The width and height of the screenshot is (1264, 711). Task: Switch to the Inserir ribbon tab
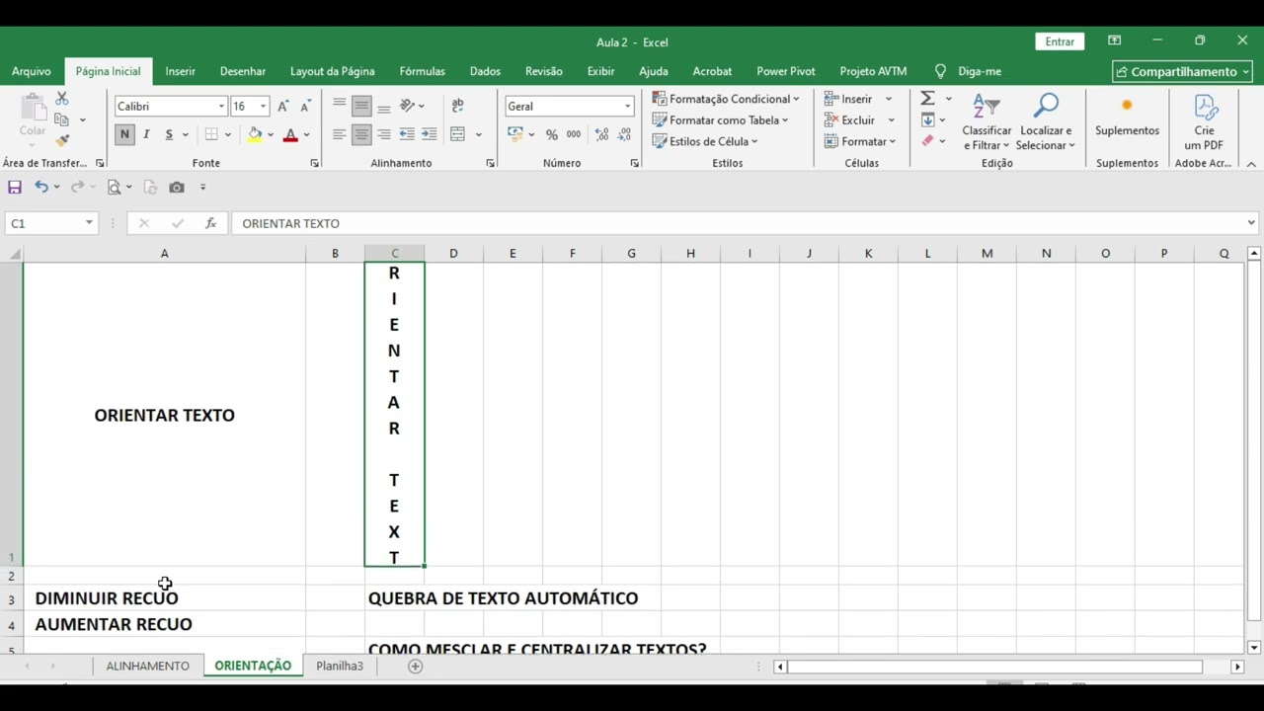[180, 71]
